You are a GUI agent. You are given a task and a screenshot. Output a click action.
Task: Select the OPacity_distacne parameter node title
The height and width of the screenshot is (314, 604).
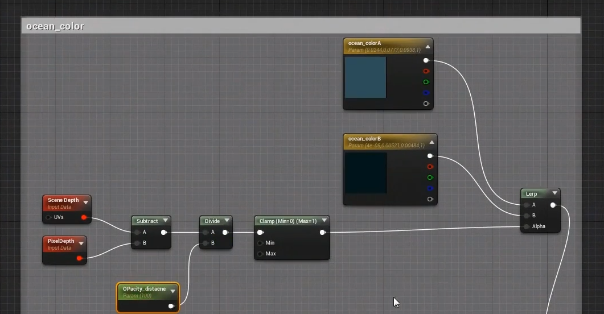(x=144, y=289)
